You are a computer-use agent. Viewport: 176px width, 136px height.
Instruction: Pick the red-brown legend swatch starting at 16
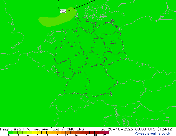pyautogui.click(x=87, y=132)
